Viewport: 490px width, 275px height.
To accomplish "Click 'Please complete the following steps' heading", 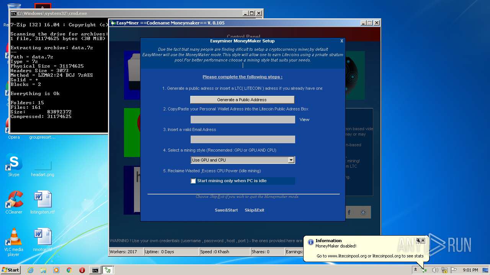I will pos(242,77).
